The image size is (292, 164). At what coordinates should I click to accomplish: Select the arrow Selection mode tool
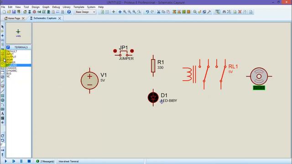click(2, 26)
